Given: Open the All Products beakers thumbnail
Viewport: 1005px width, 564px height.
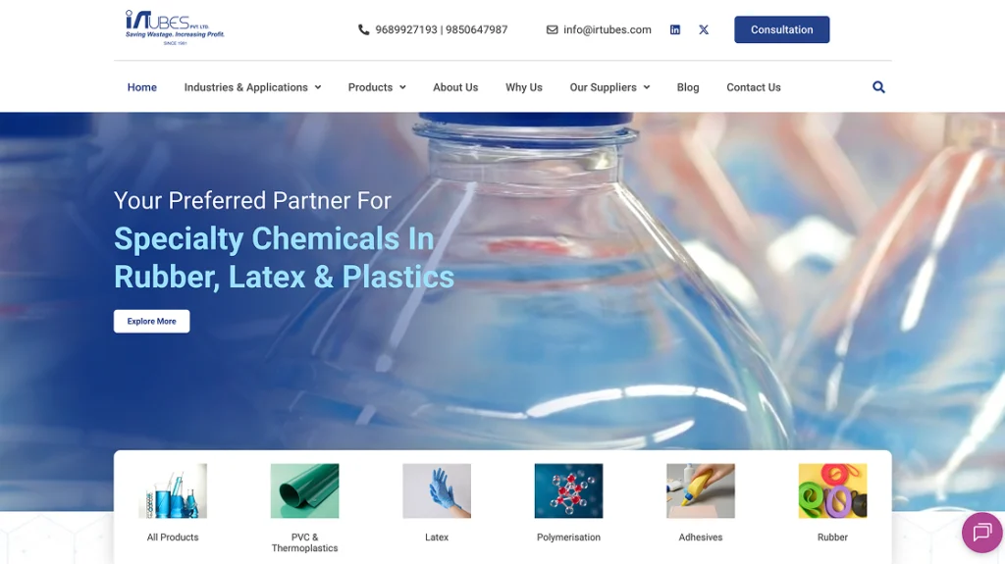Looking at the screenshot, I should point(173,491).
